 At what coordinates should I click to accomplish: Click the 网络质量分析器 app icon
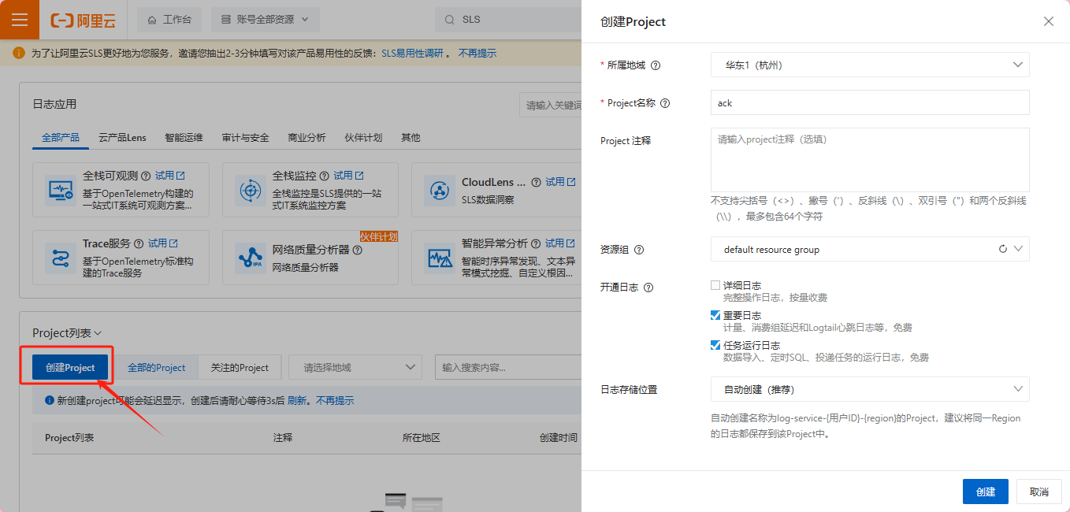(251, 258)
